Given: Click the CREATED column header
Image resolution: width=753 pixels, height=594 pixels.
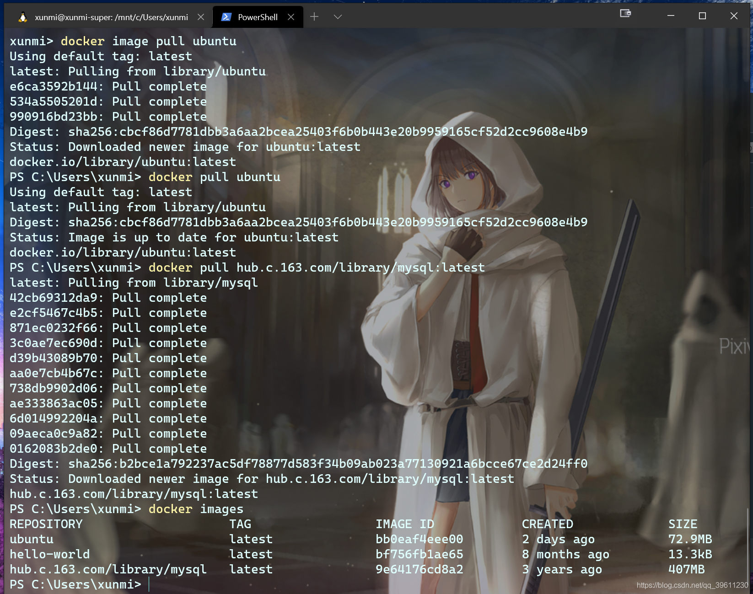Looking at the screenshot, I should pyautogui.click(x=548, y=524).
